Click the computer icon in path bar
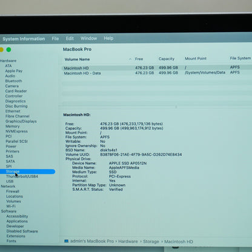Screen dimensions: 252x252 click(66, 241)
